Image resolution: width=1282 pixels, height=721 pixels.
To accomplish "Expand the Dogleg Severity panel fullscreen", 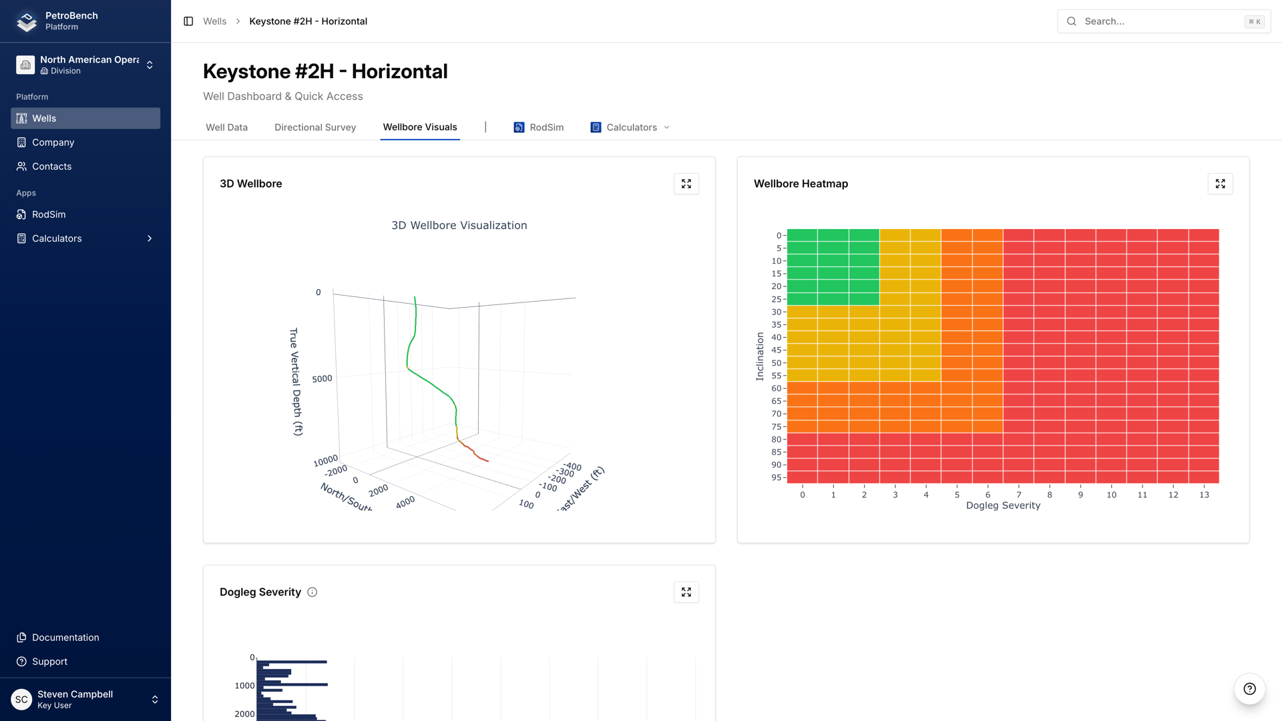I will pos(686,591).
